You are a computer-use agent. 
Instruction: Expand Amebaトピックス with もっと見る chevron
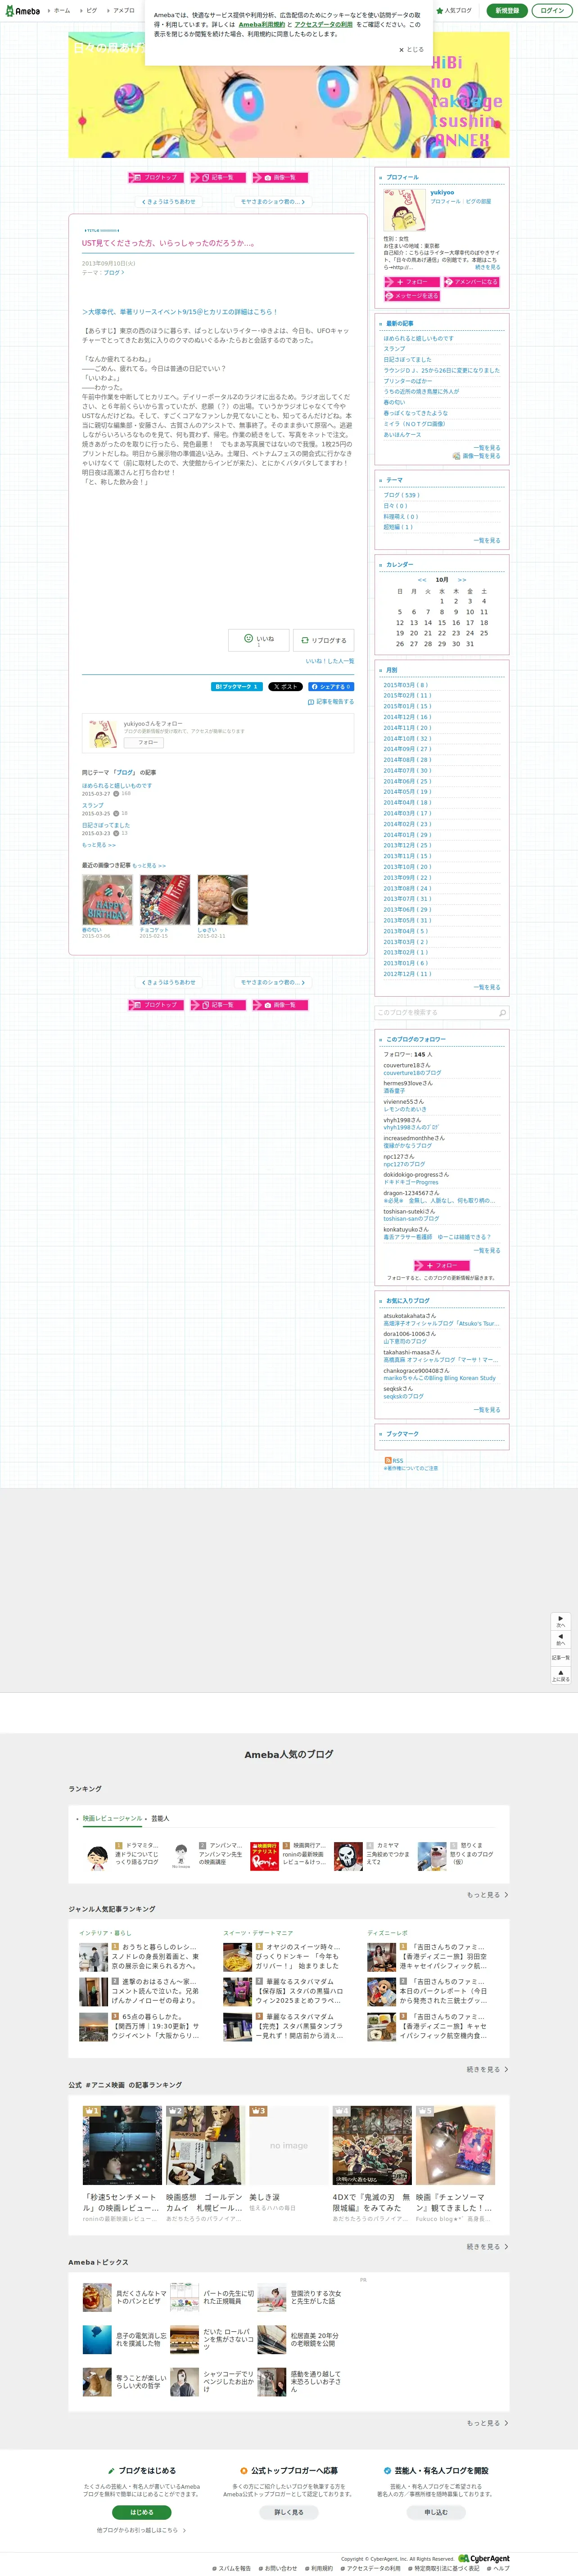[x=487, y=2423]
